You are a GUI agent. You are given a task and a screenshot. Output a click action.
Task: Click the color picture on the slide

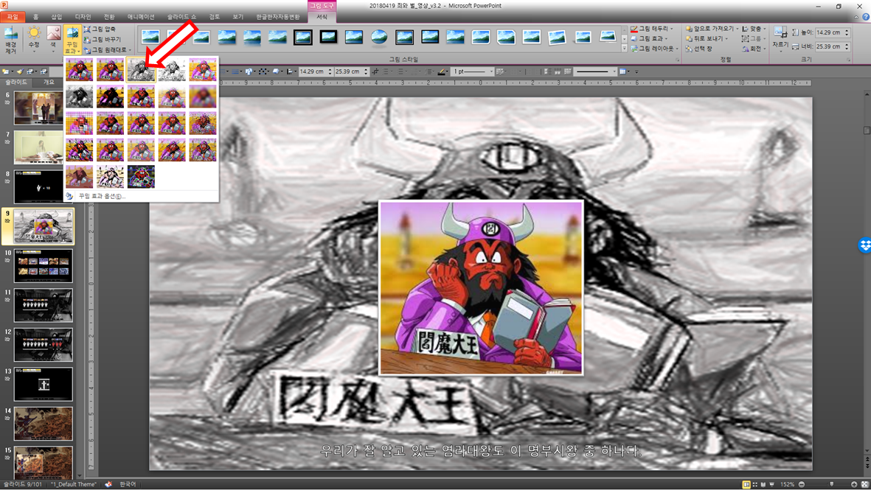coord(481,287)
